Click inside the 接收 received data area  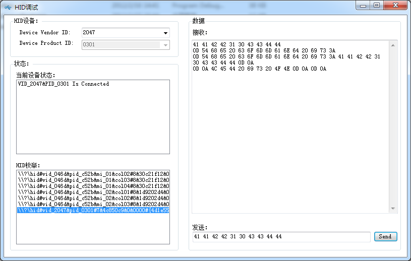(290, 141)
